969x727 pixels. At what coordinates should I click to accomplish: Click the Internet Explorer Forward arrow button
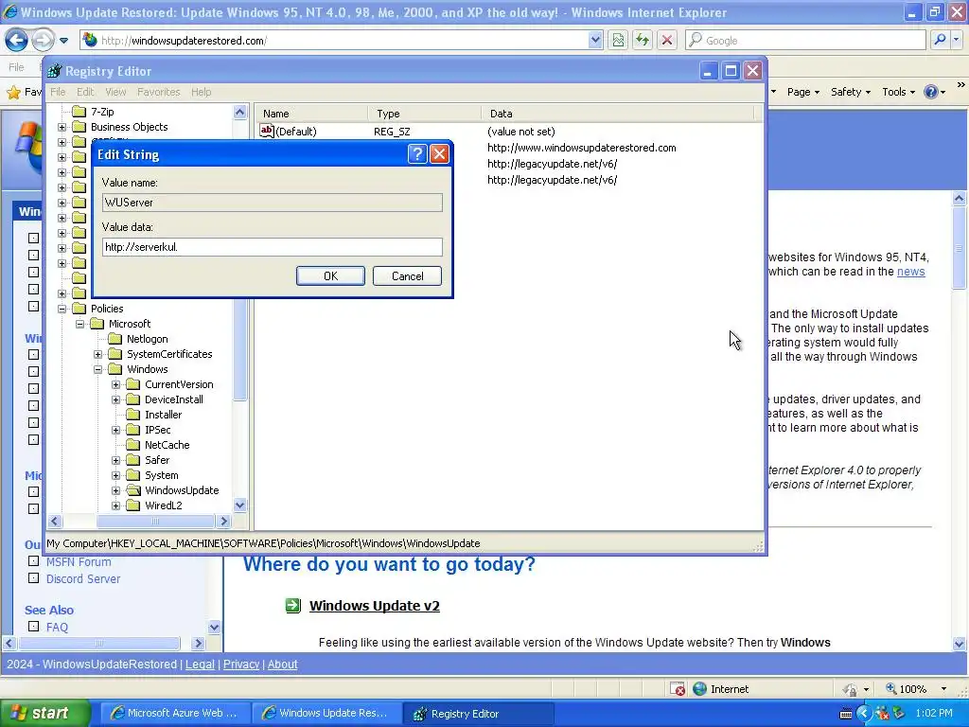click(x=43, y=41)
